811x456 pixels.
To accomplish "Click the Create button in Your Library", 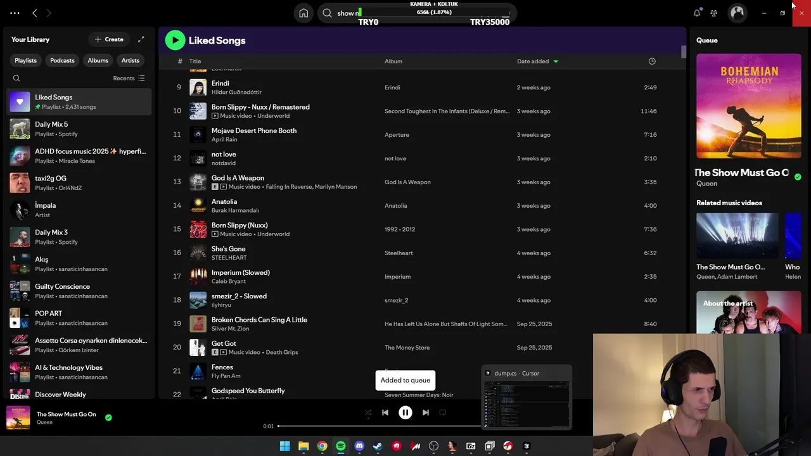I will (109, 39).
